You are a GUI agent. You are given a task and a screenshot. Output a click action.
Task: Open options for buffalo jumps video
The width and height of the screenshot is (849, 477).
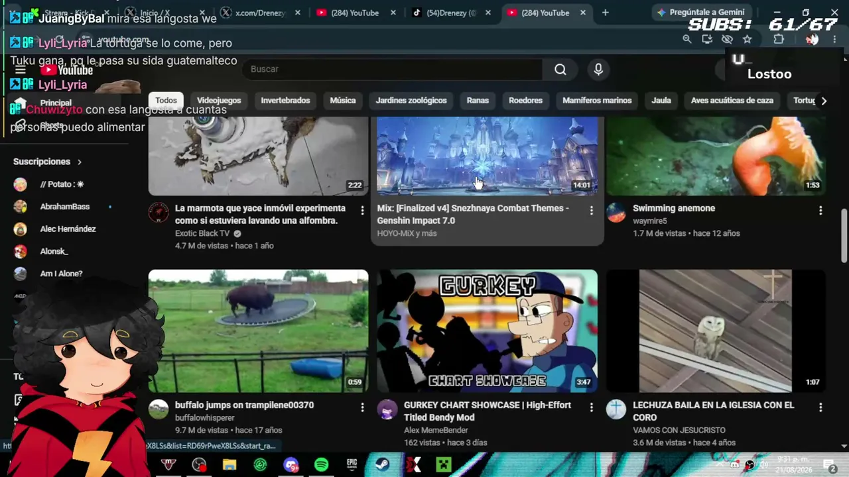[x=362, y=407]
